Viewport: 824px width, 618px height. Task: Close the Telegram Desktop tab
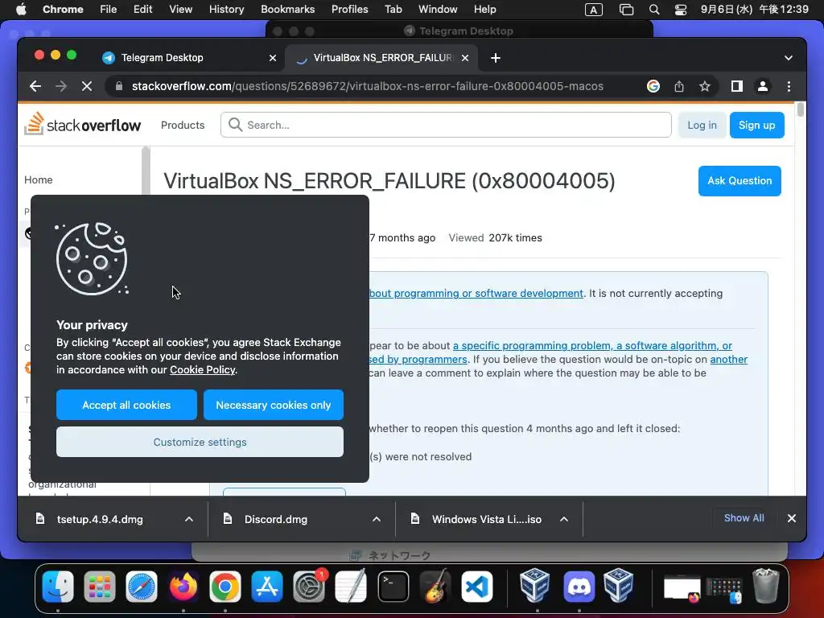272,58
